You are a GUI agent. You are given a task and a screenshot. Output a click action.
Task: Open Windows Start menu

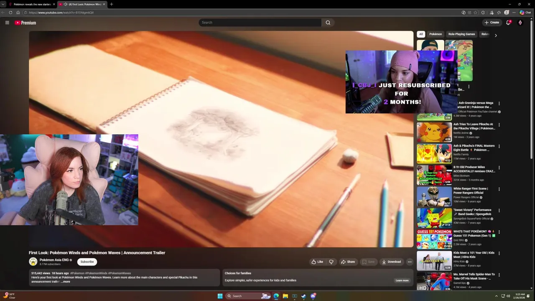point(220,296)
